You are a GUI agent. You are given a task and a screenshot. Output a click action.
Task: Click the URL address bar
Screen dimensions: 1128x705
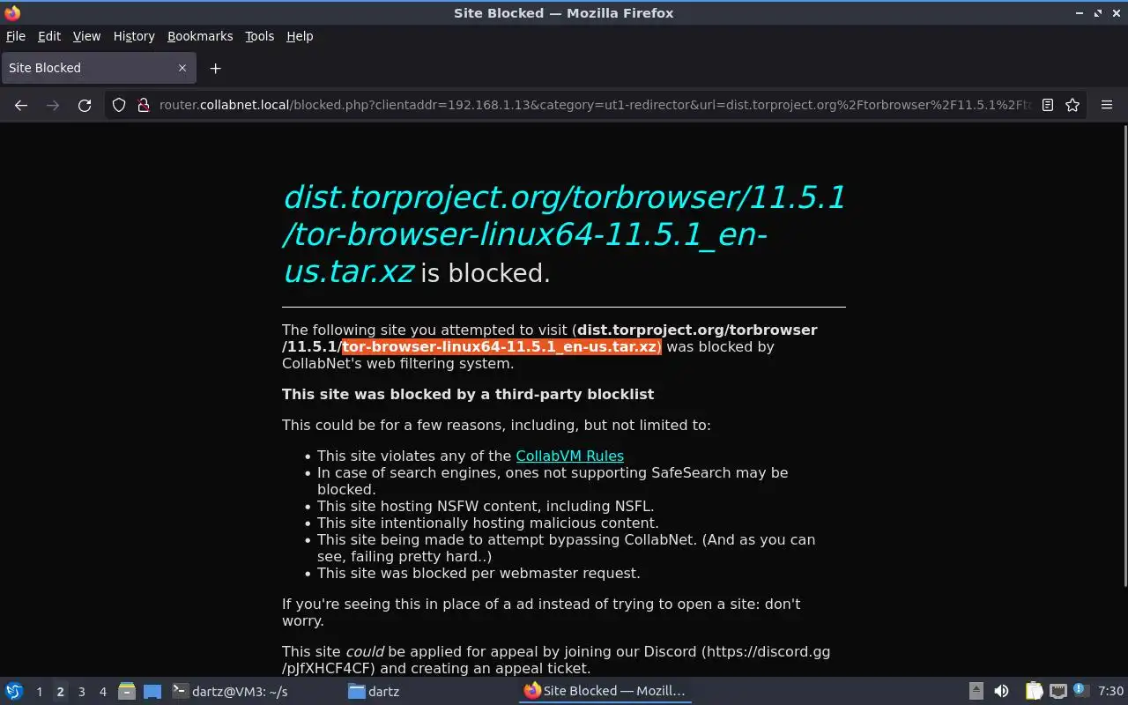coord(595,105)
